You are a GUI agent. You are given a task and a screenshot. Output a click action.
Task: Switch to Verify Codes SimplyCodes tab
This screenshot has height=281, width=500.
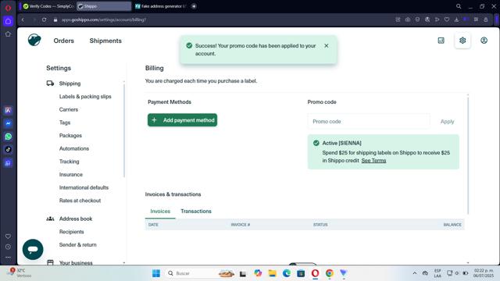click(48, 6)
